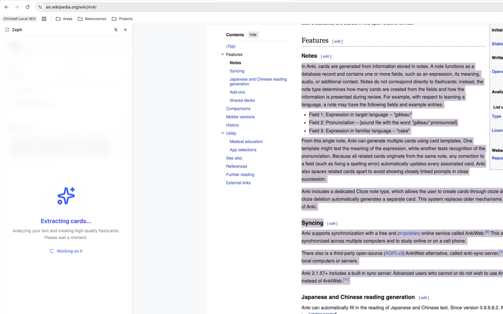This screenshot has width=503, height=314.
Task: Go to Add-ons in Contents
Action: point(237,92)
